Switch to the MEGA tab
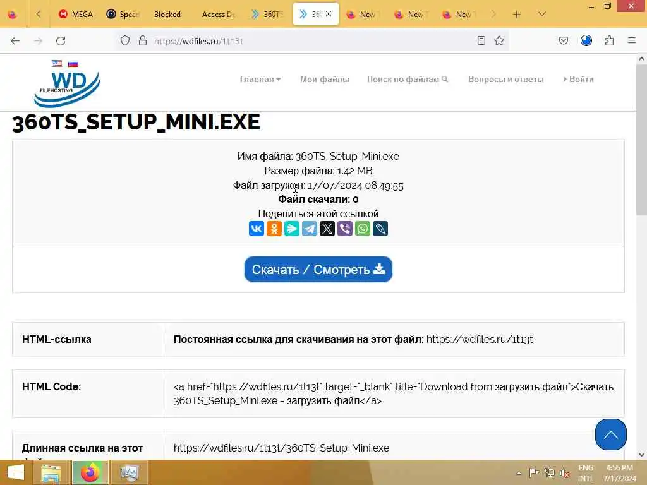Screen dimensions: 647x485 point(76,15)
